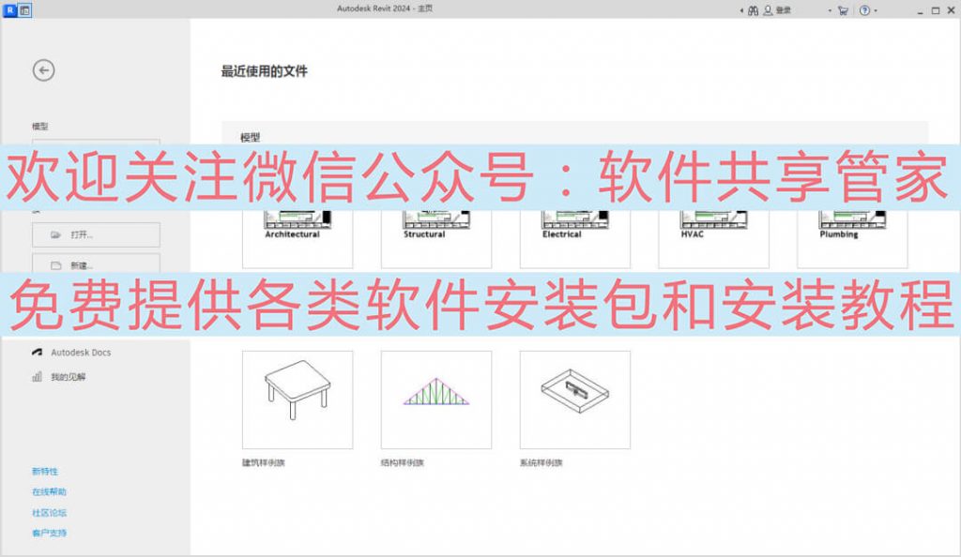Open the Autodesk App Store cart icon
The image size is (961, 557).
(x=844, y=10)
